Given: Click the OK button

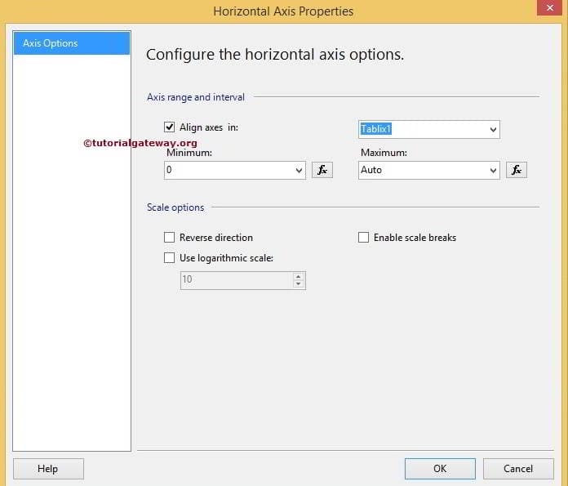Looking at the screenshot, I should click(440, 469).
